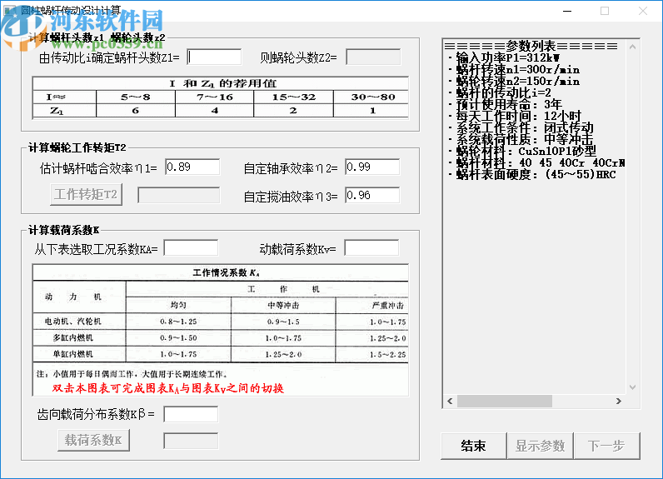Click the 多缸内燃机 row label

coord(73,337)
